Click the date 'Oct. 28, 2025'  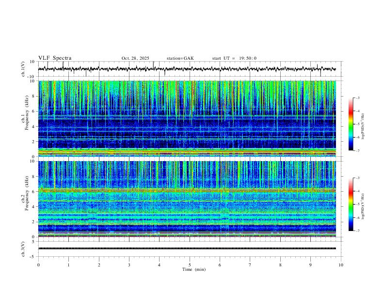(x=135, y=58)
